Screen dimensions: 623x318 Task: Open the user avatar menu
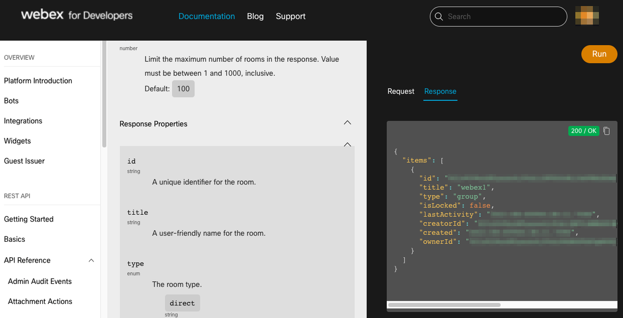587,16
